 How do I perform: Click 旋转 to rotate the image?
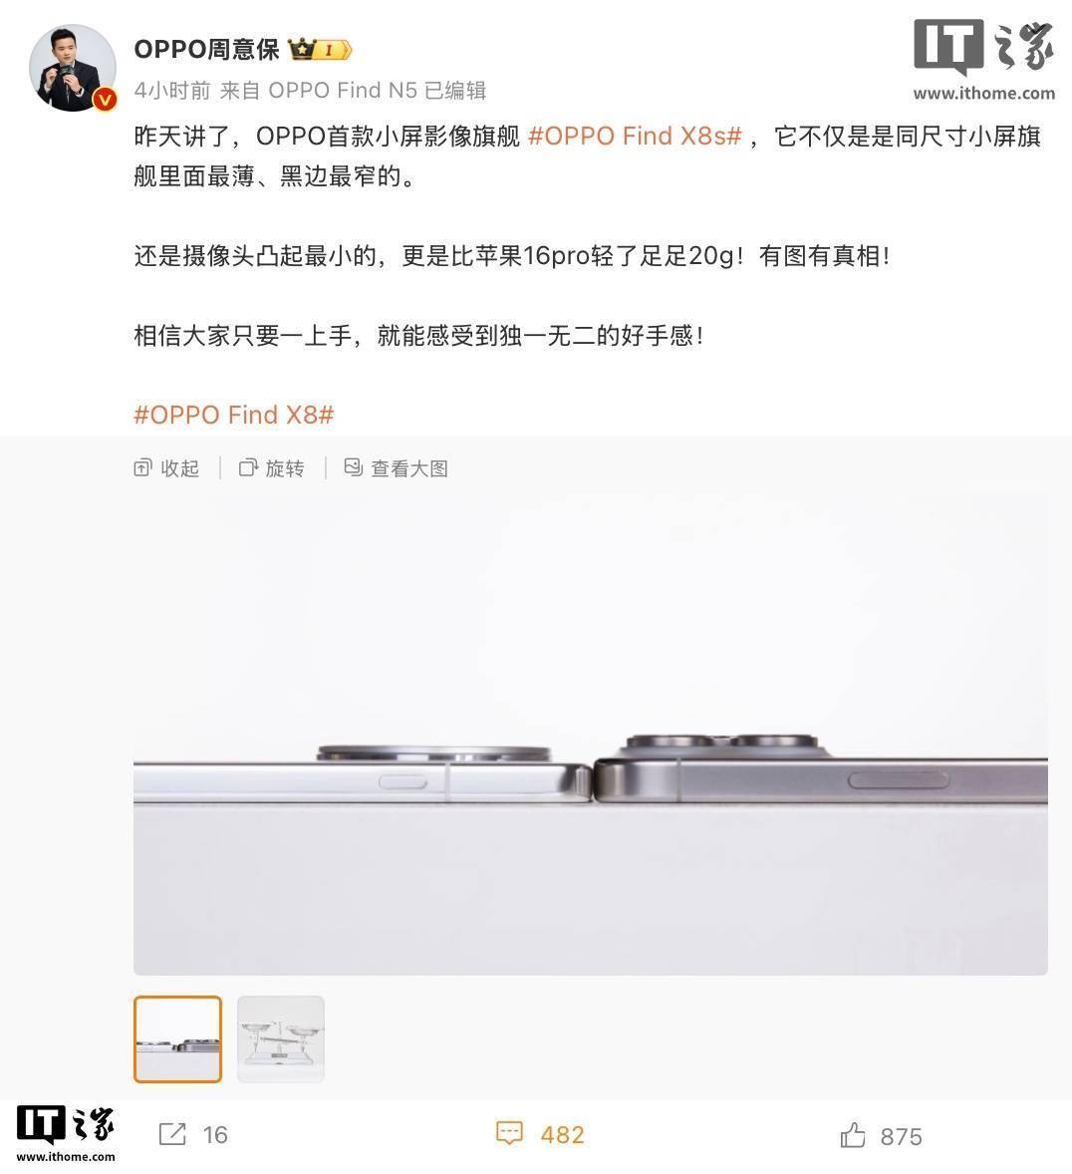(x=285, y=468)
